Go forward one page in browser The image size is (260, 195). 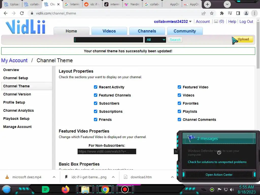point(14,13)
